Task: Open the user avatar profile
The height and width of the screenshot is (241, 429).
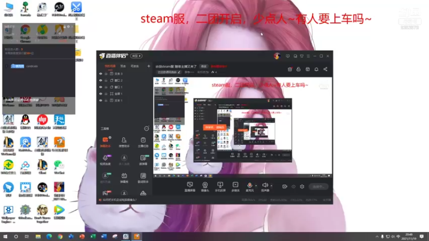Action: pyautogui.click(x=277, y=56)
